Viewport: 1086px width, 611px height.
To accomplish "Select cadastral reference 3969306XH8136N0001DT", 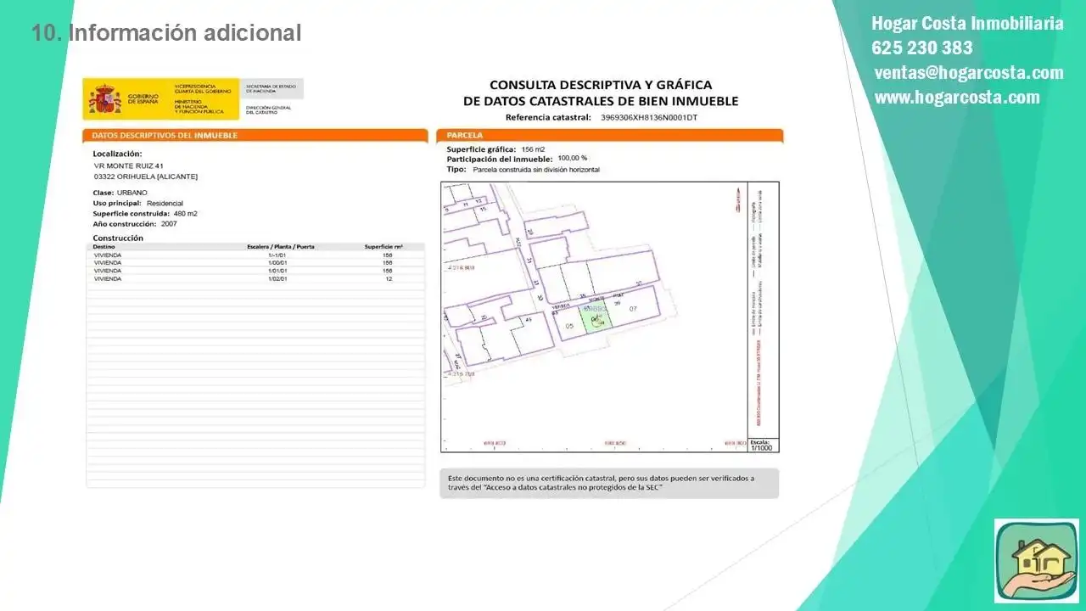I will pos(648,117).
